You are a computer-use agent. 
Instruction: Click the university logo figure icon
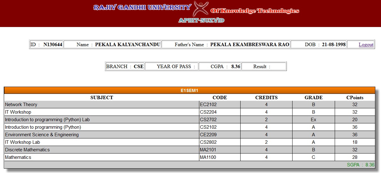(x=201, y=9)
